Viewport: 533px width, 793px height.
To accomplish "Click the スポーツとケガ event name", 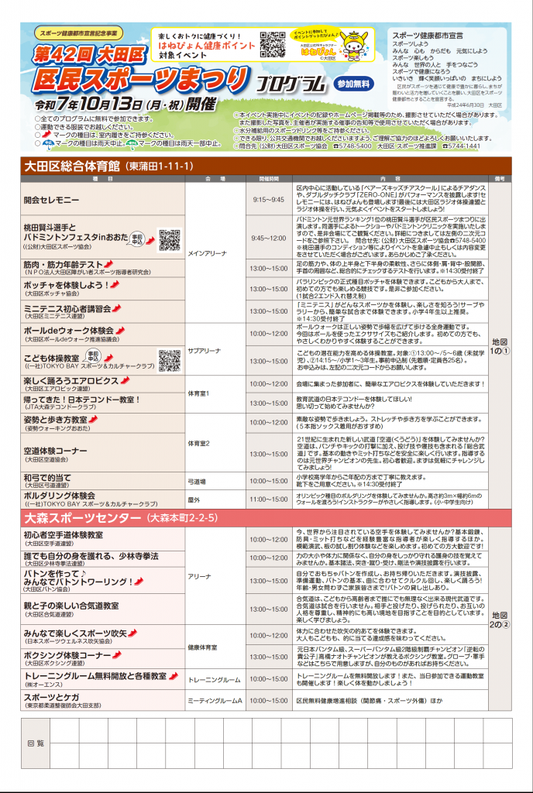I will 52,697.
